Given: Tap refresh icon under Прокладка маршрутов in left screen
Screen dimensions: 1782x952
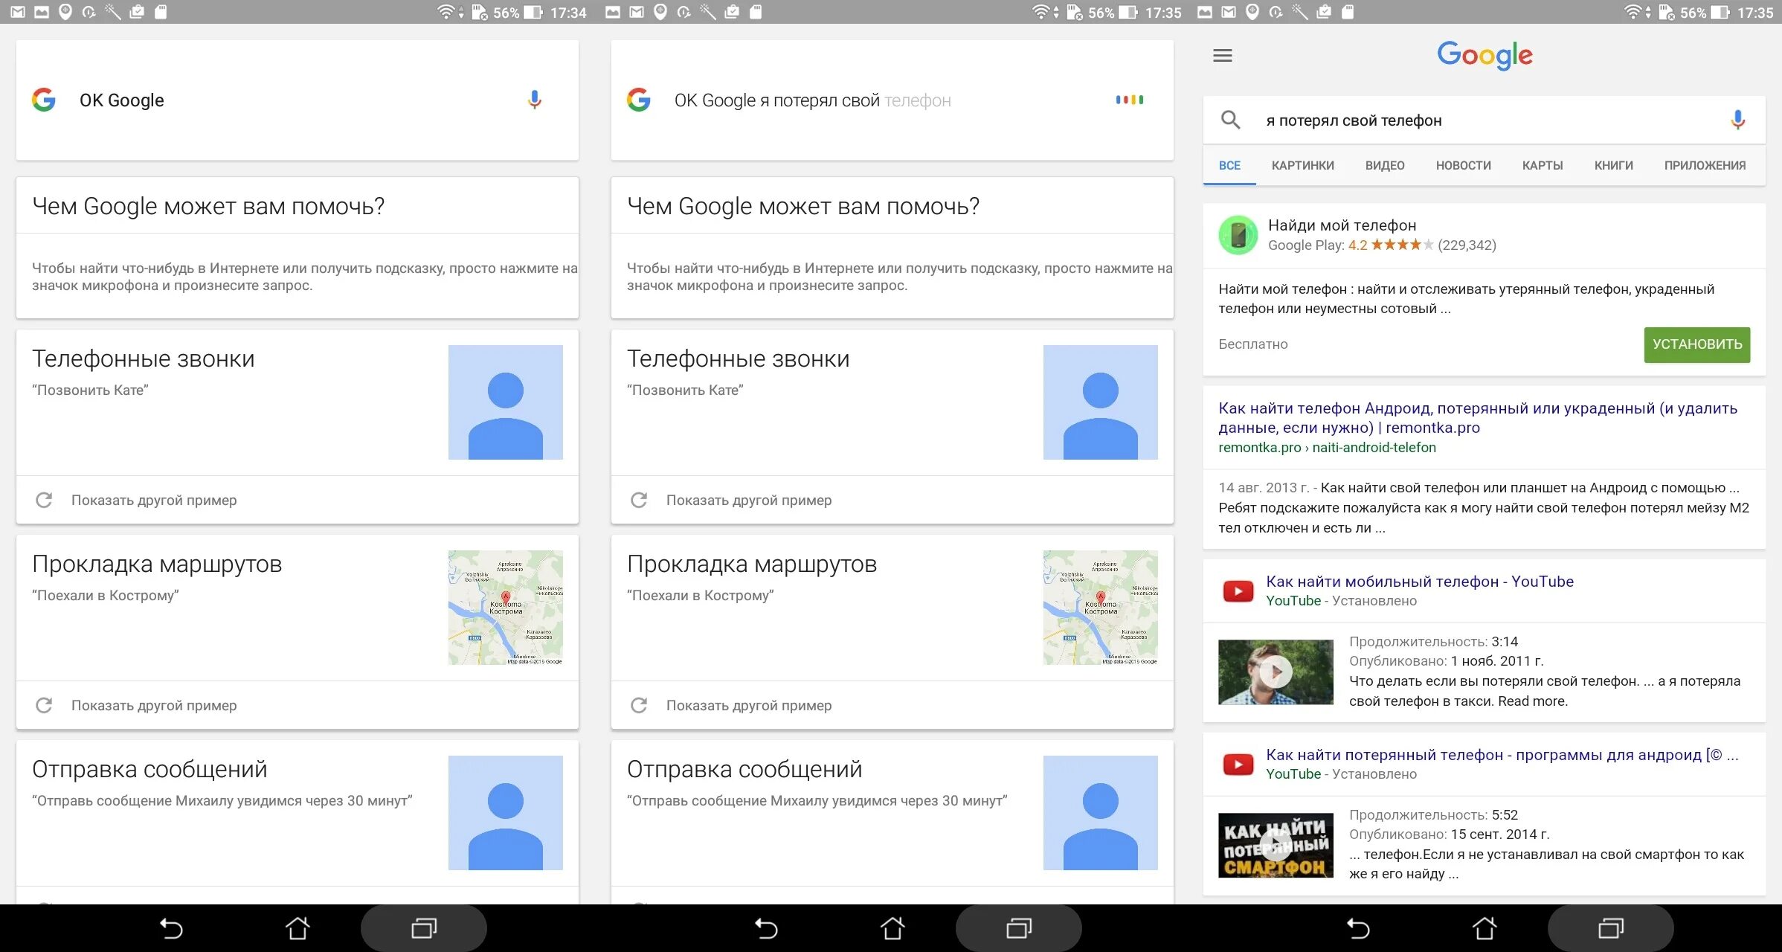Looking at the screenshot, I should 44,705.
